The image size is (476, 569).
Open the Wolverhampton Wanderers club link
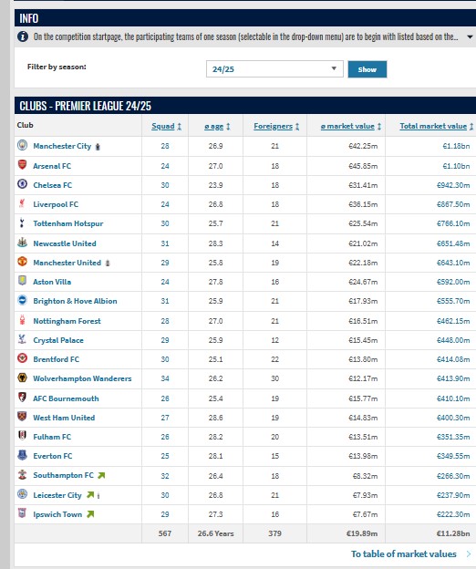point(82,378)
